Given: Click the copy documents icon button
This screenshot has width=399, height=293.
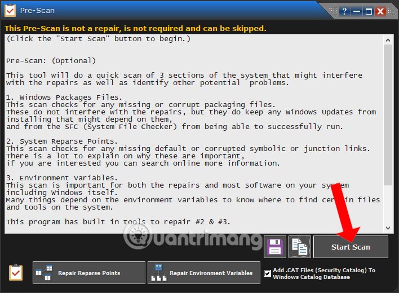Looking at the screenshot, I should (x=300, y=247).
